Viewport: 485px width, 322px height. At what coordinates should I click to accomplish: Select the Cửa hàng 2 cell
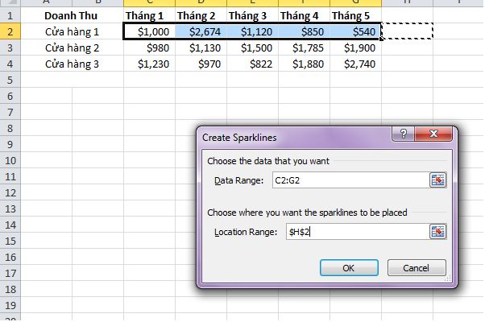(x=72, y=47)
